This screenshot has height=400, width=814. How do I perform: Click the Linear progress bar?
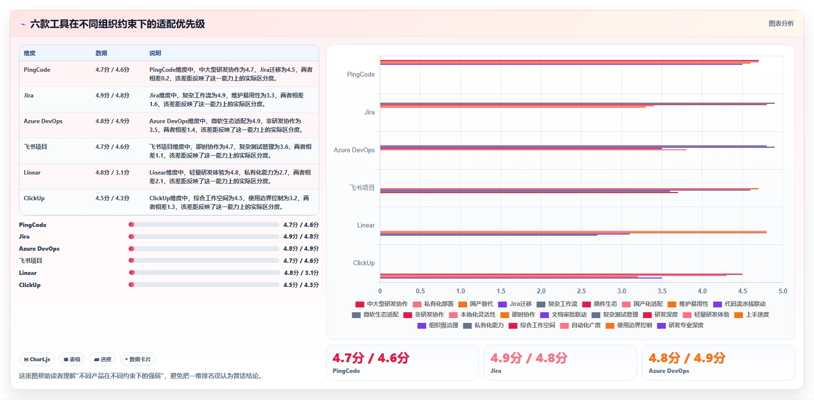coord(204,272)
